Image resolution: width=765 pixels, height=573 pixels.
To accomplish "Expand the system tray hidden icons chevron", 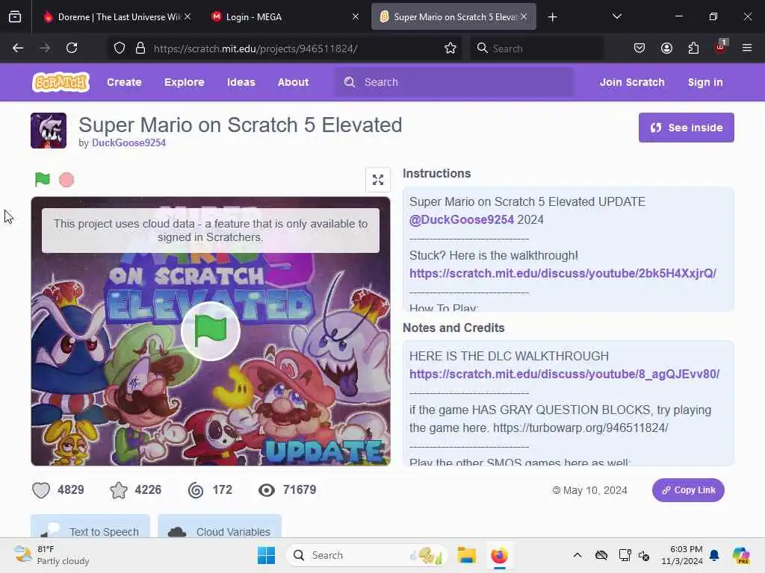I will point(577,555).
